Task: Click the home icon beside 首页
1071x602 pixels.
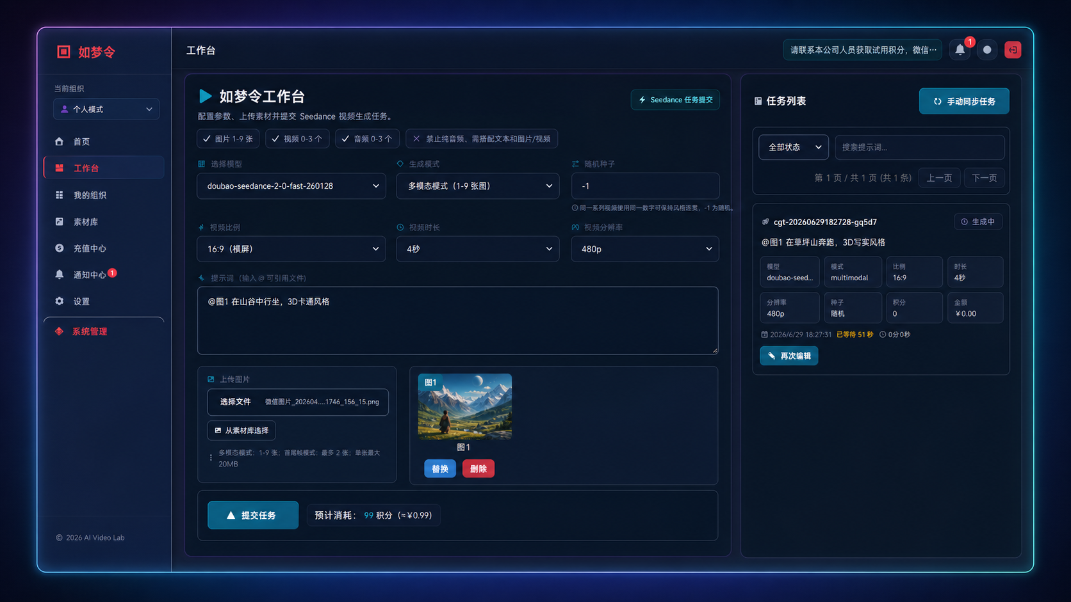Action: [59, 141]
